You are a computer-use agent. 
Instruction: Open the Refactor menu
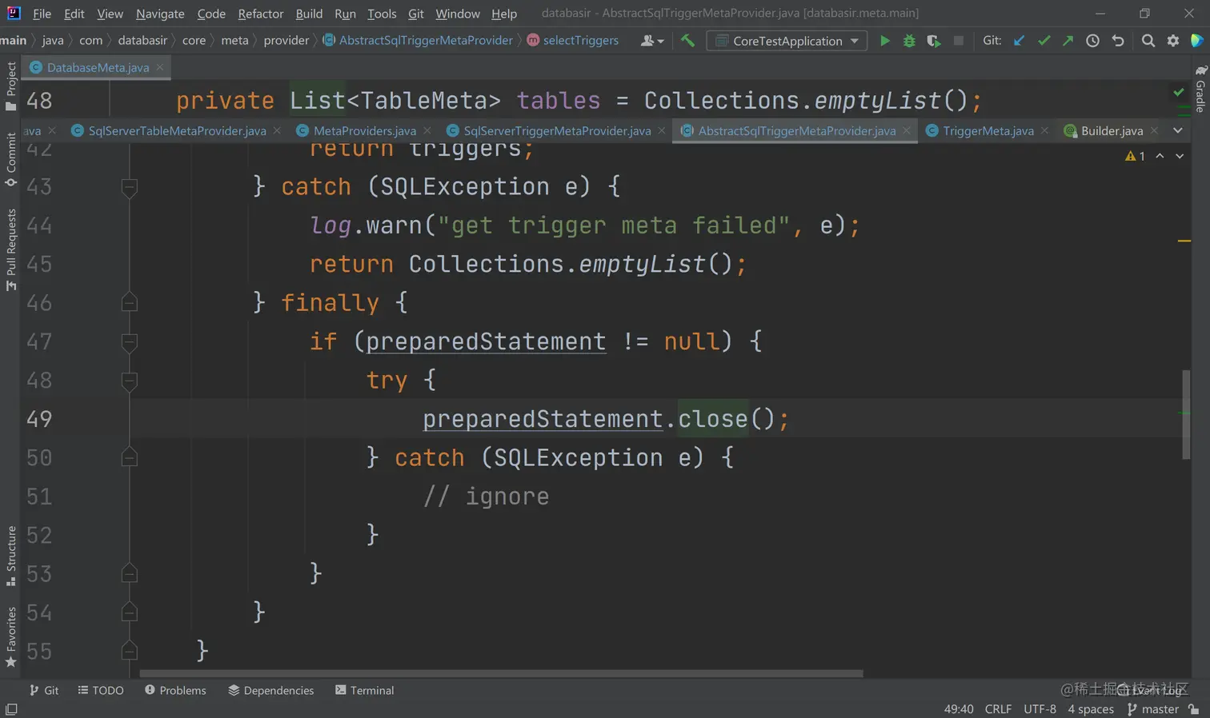(x=261, y=14)
